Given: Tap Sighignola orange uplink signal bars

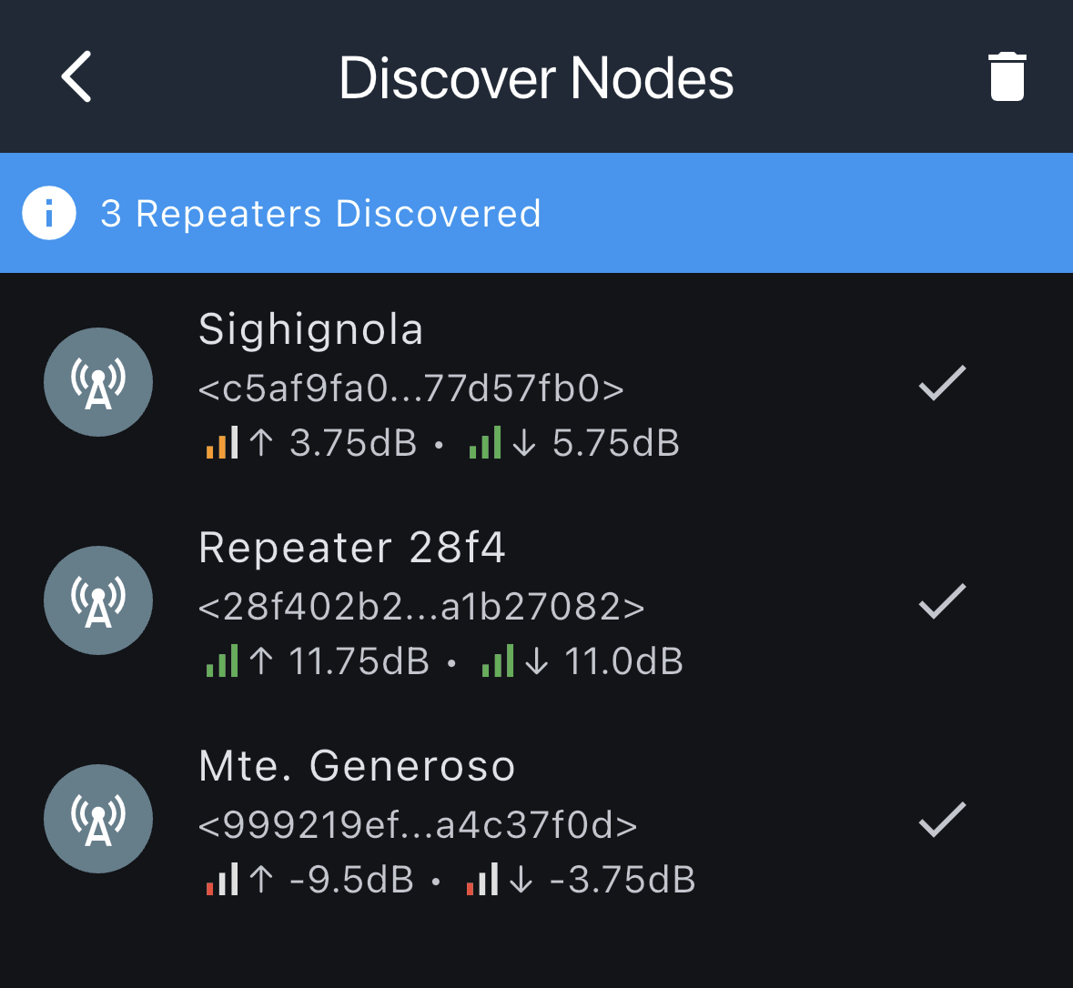Looking at the screenshot, I should (221, 443).
